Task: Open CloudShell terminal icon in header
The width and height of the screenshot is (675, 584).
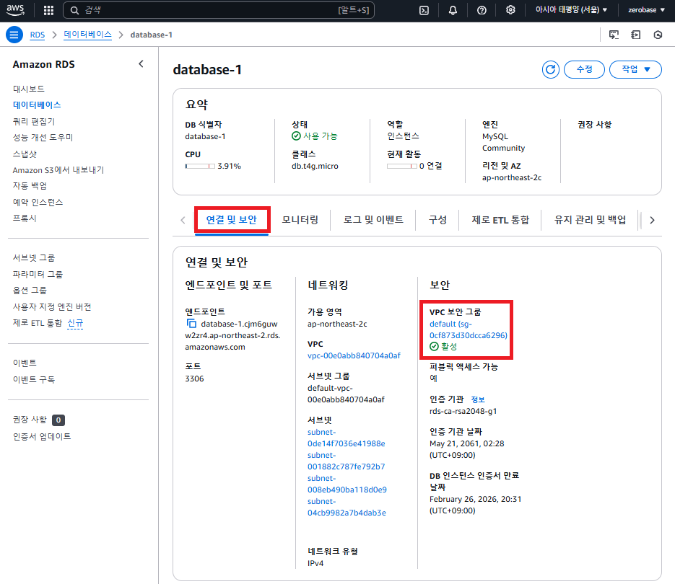Action: 424,10
